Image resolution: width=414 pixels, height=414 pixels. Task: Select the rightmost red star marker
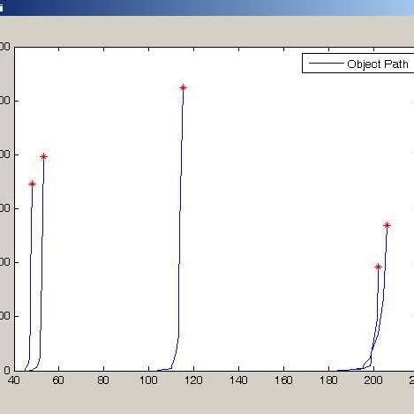(x=387, y=225)
